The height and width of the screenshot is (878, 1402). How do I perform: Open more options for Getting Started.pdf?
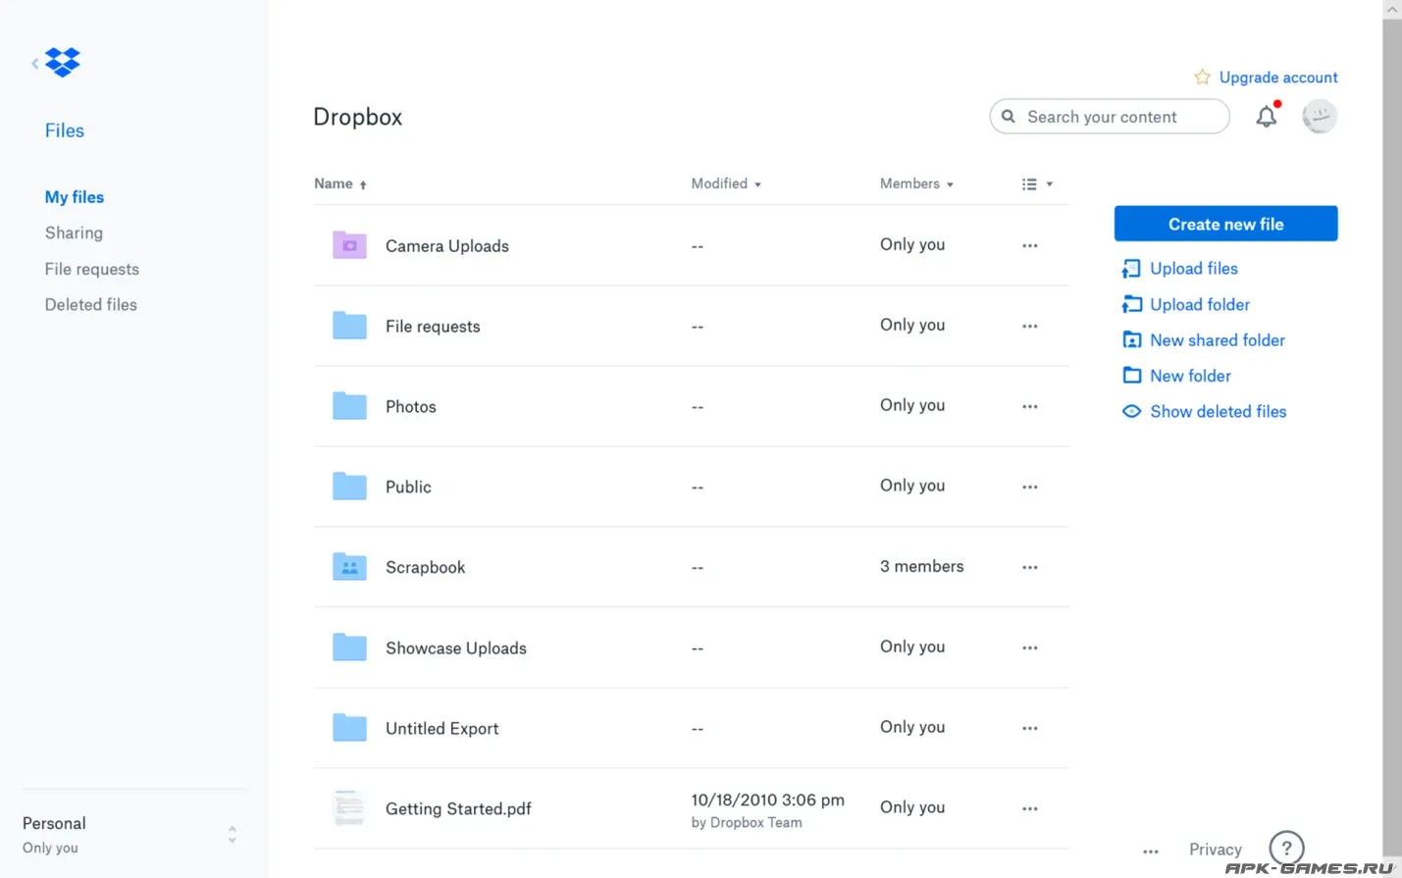pyautogui.click(x=1029, y=808)
